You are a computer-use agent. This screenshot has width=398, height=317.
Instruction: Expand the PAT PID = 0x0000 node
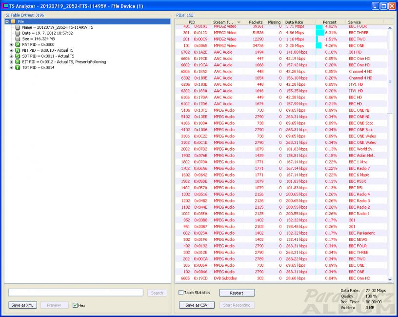[11, 44]
